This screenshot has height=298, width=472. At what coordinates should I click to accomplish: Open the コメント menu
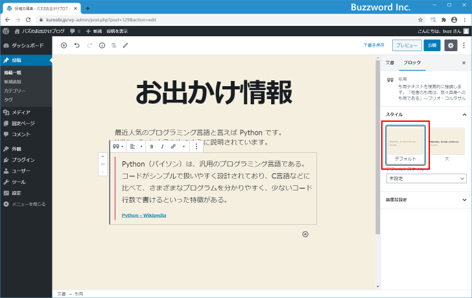[x=26, y=134]
